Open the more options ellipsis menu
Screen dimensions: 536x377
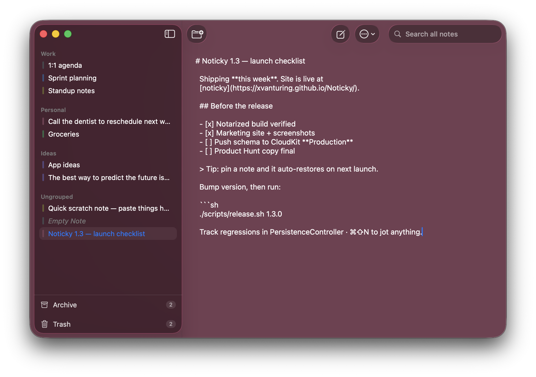pos(367,34)
